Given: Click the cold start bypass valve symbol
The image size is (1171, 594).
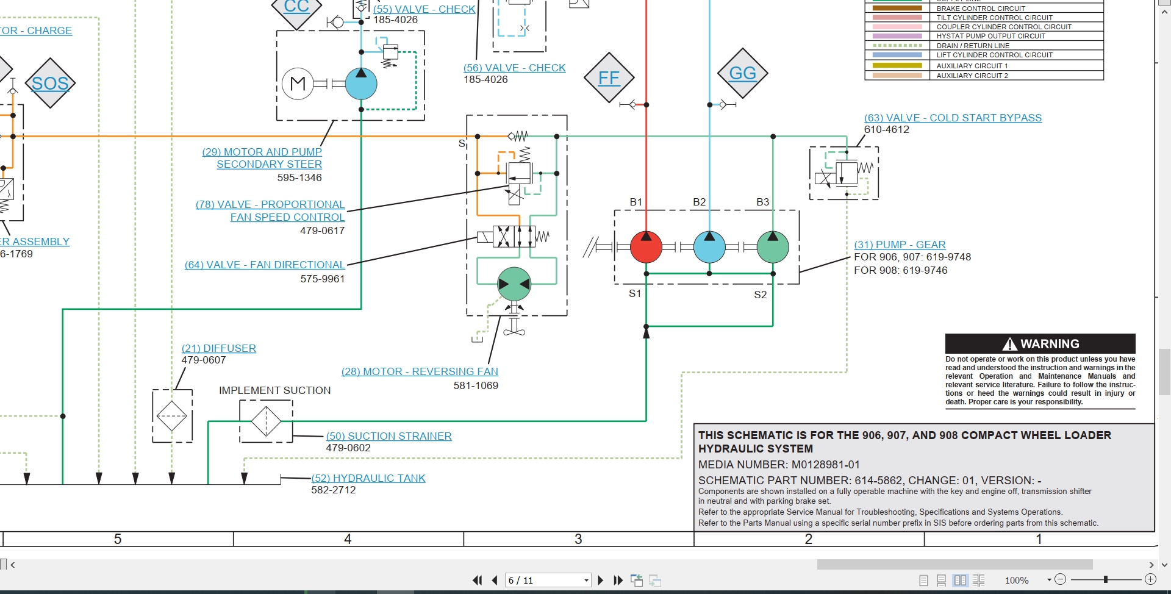Looking at the screenshot, I should pyautogui.click(x=844, y=173).
